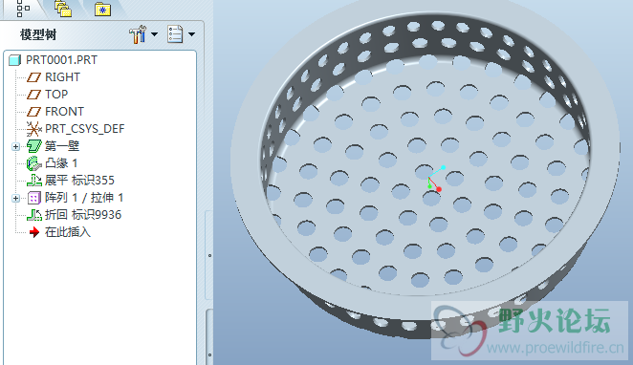Open the favorites folder tab
Screen dimensions: 633x365
(x=102, y=10)
